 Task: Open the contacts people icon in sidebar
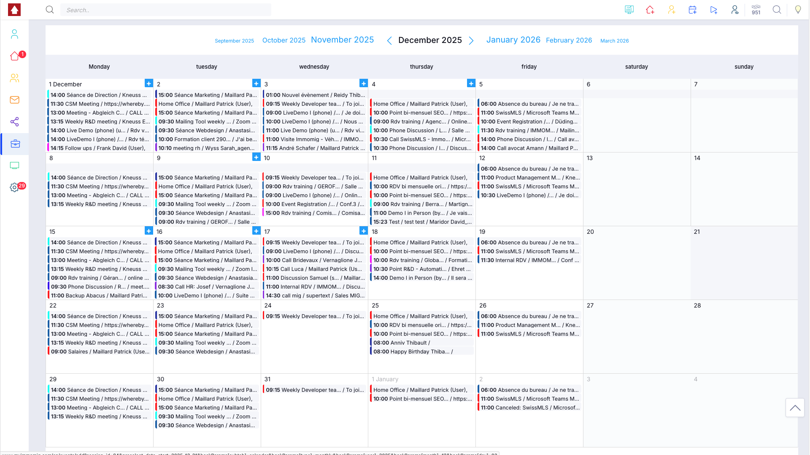[14, 78]
